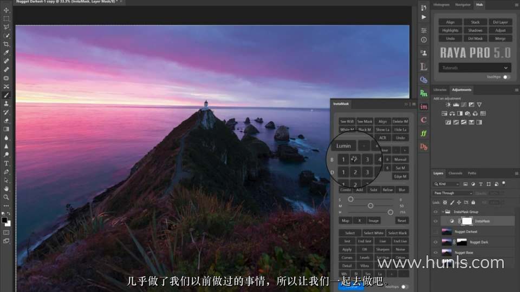Click the Del Mask button in Raya Pro

475,39
